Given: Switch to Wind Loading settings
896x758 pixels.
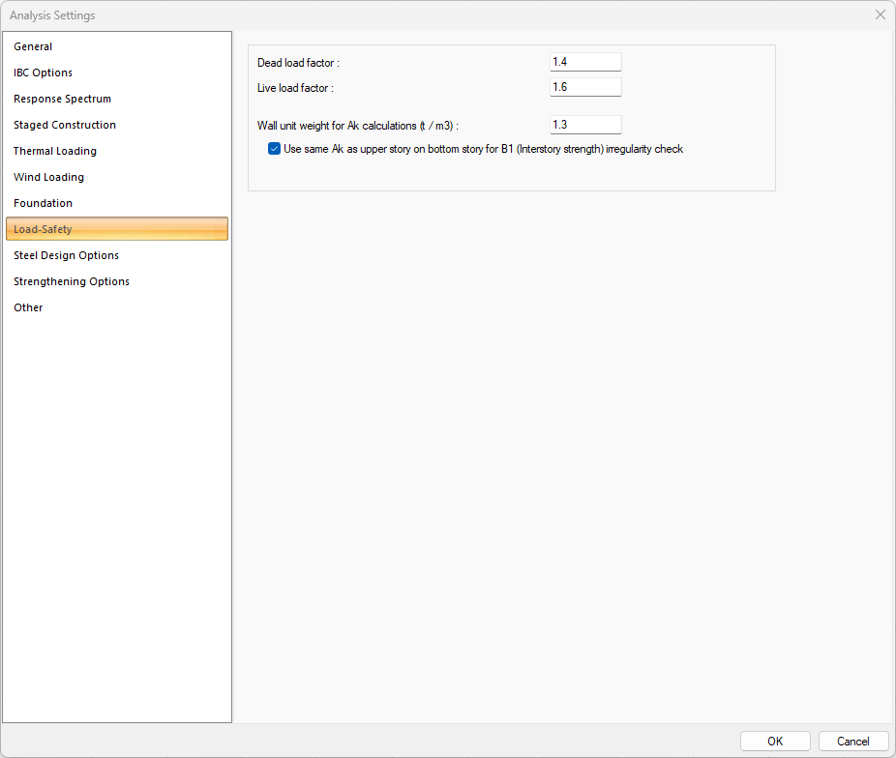Looking at the screenshot, I should (x=49, y=177).
